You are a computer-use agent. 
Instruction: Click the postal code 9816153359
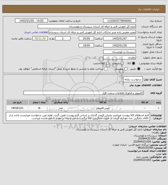click(x=145, y=148)
